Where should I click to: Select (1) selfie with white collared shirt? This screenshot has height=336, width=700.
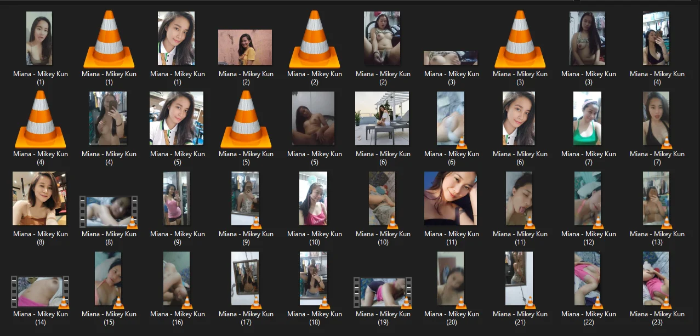click(177, 38)
